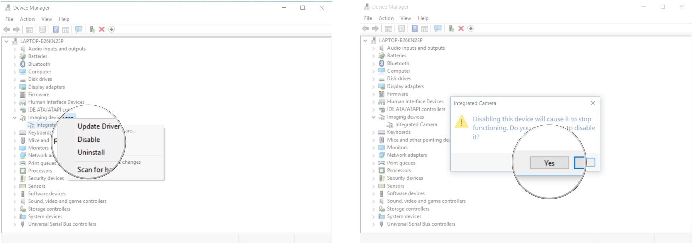This screenshot has height=244, width=693.
Task: Click red X uninstall icon in right toolbar
Action: click(461, 28)
